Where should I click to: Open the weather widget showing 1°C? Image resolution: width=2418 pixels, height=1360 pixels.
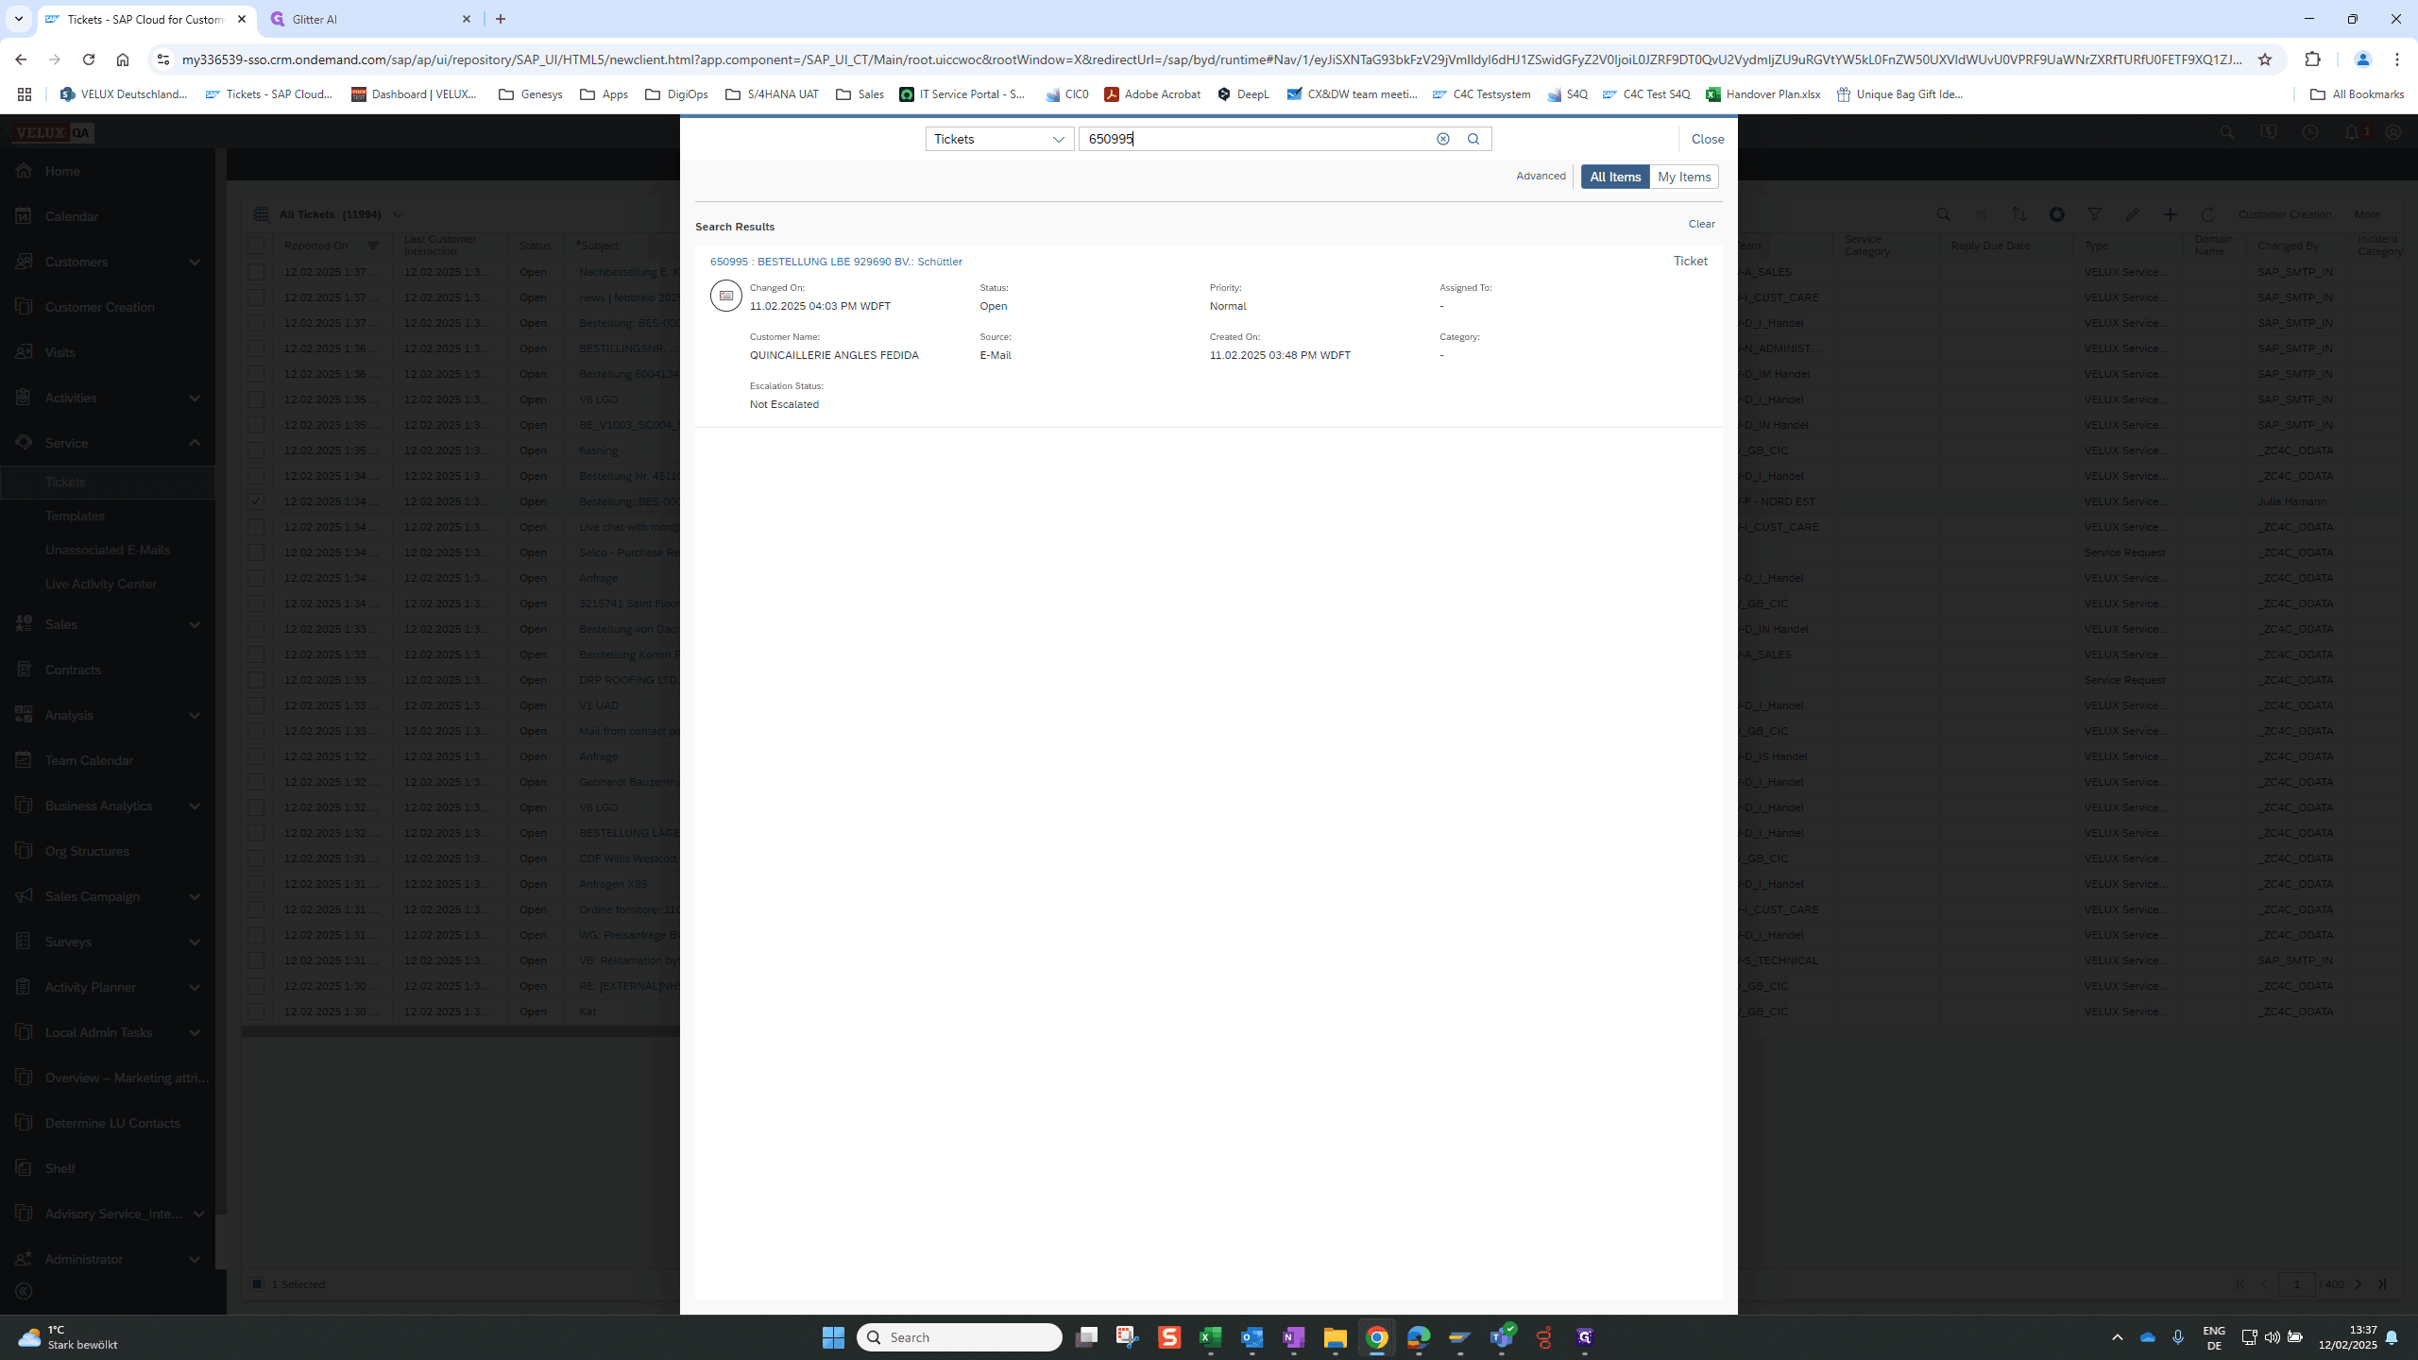(68, 1337)
